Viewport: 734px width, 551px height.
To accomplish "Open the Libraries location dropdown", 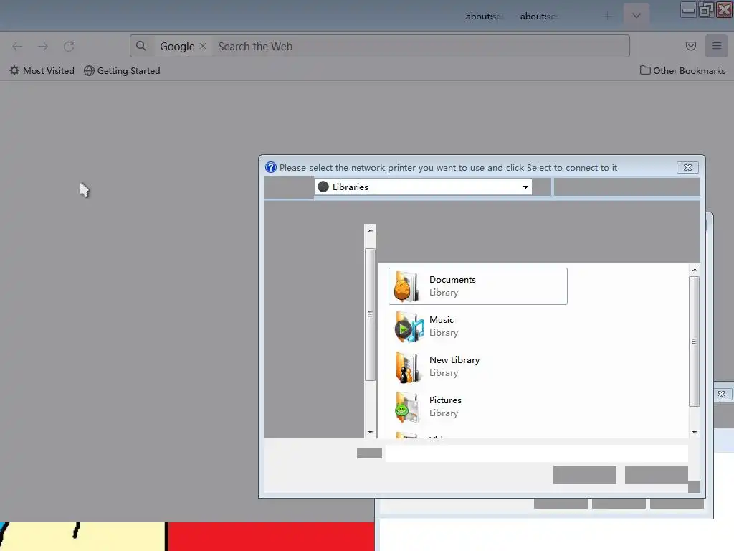I will tap(423, 187).
